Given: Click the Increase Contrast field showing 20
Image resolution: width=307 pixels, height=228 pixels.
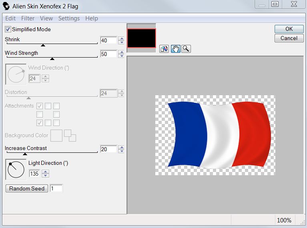Looking at the screenshot, I should 108,149.
